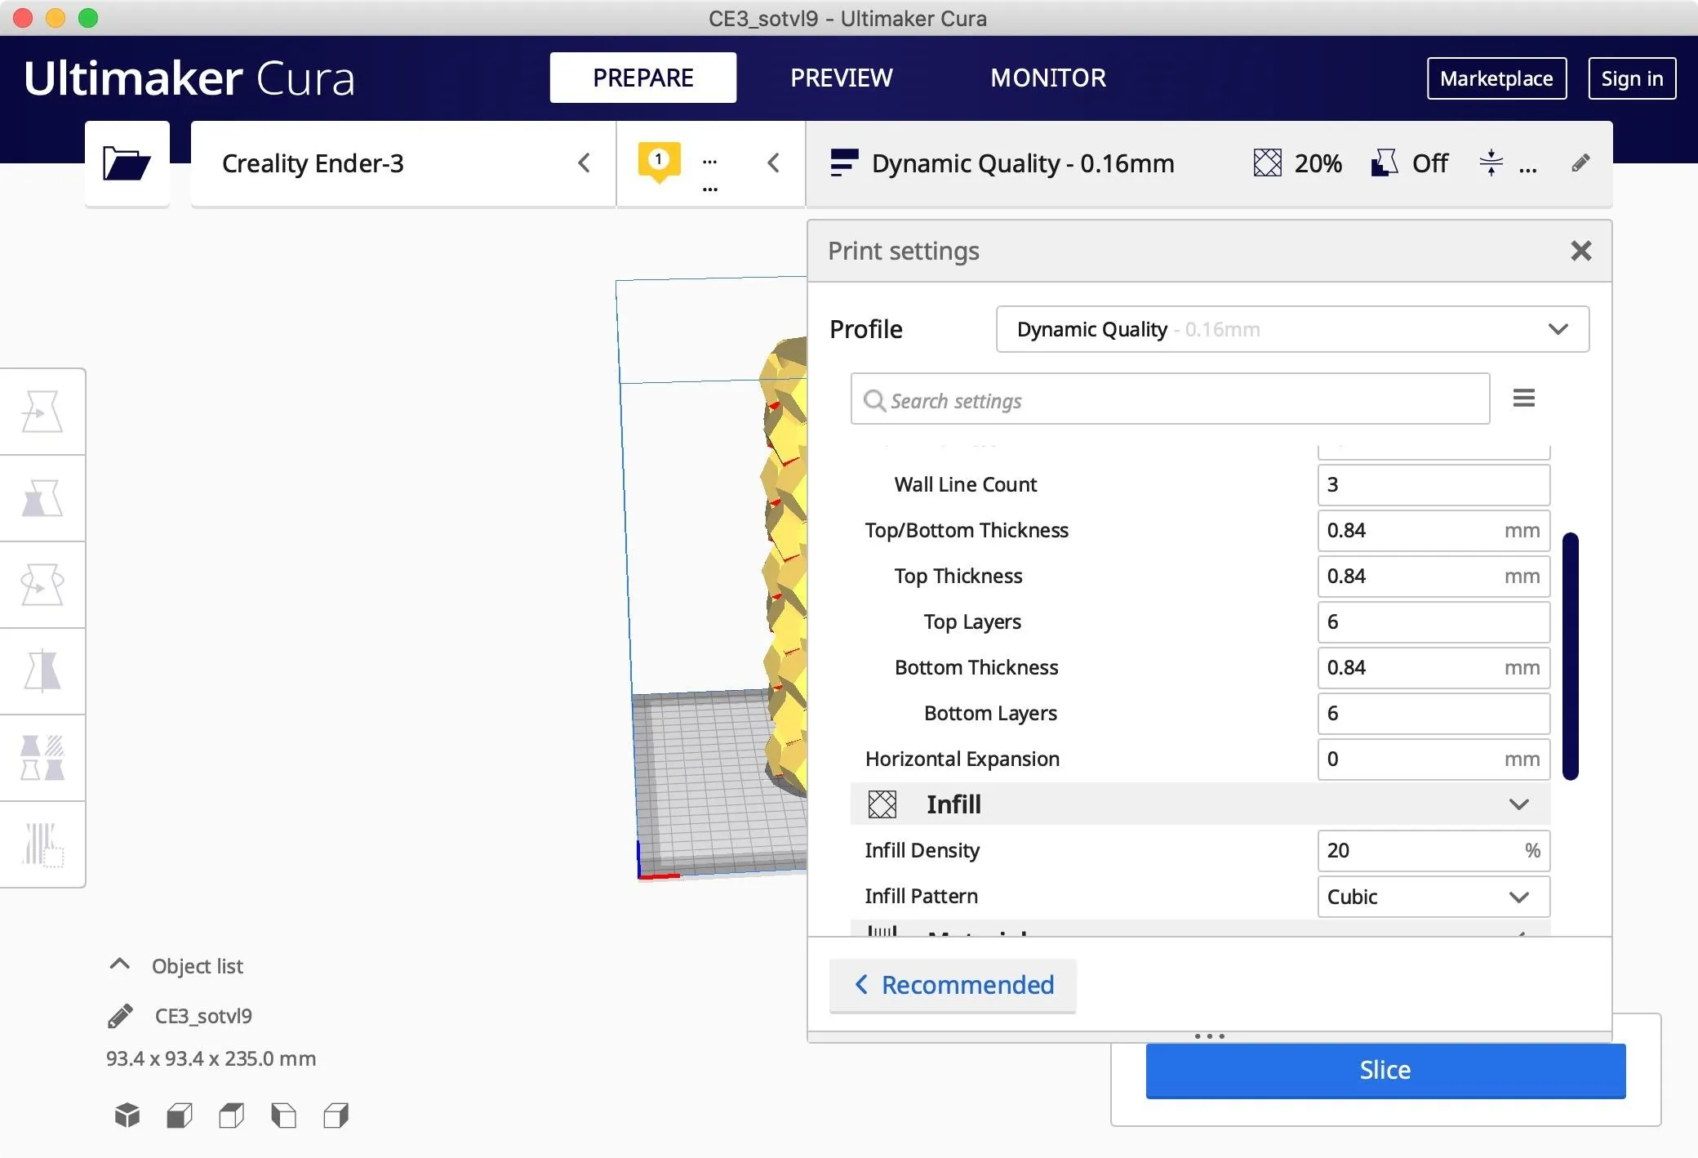This screenshot has height=1158, width=1698.
Task: Close the Print settings panel
Action: [1581, 251]
